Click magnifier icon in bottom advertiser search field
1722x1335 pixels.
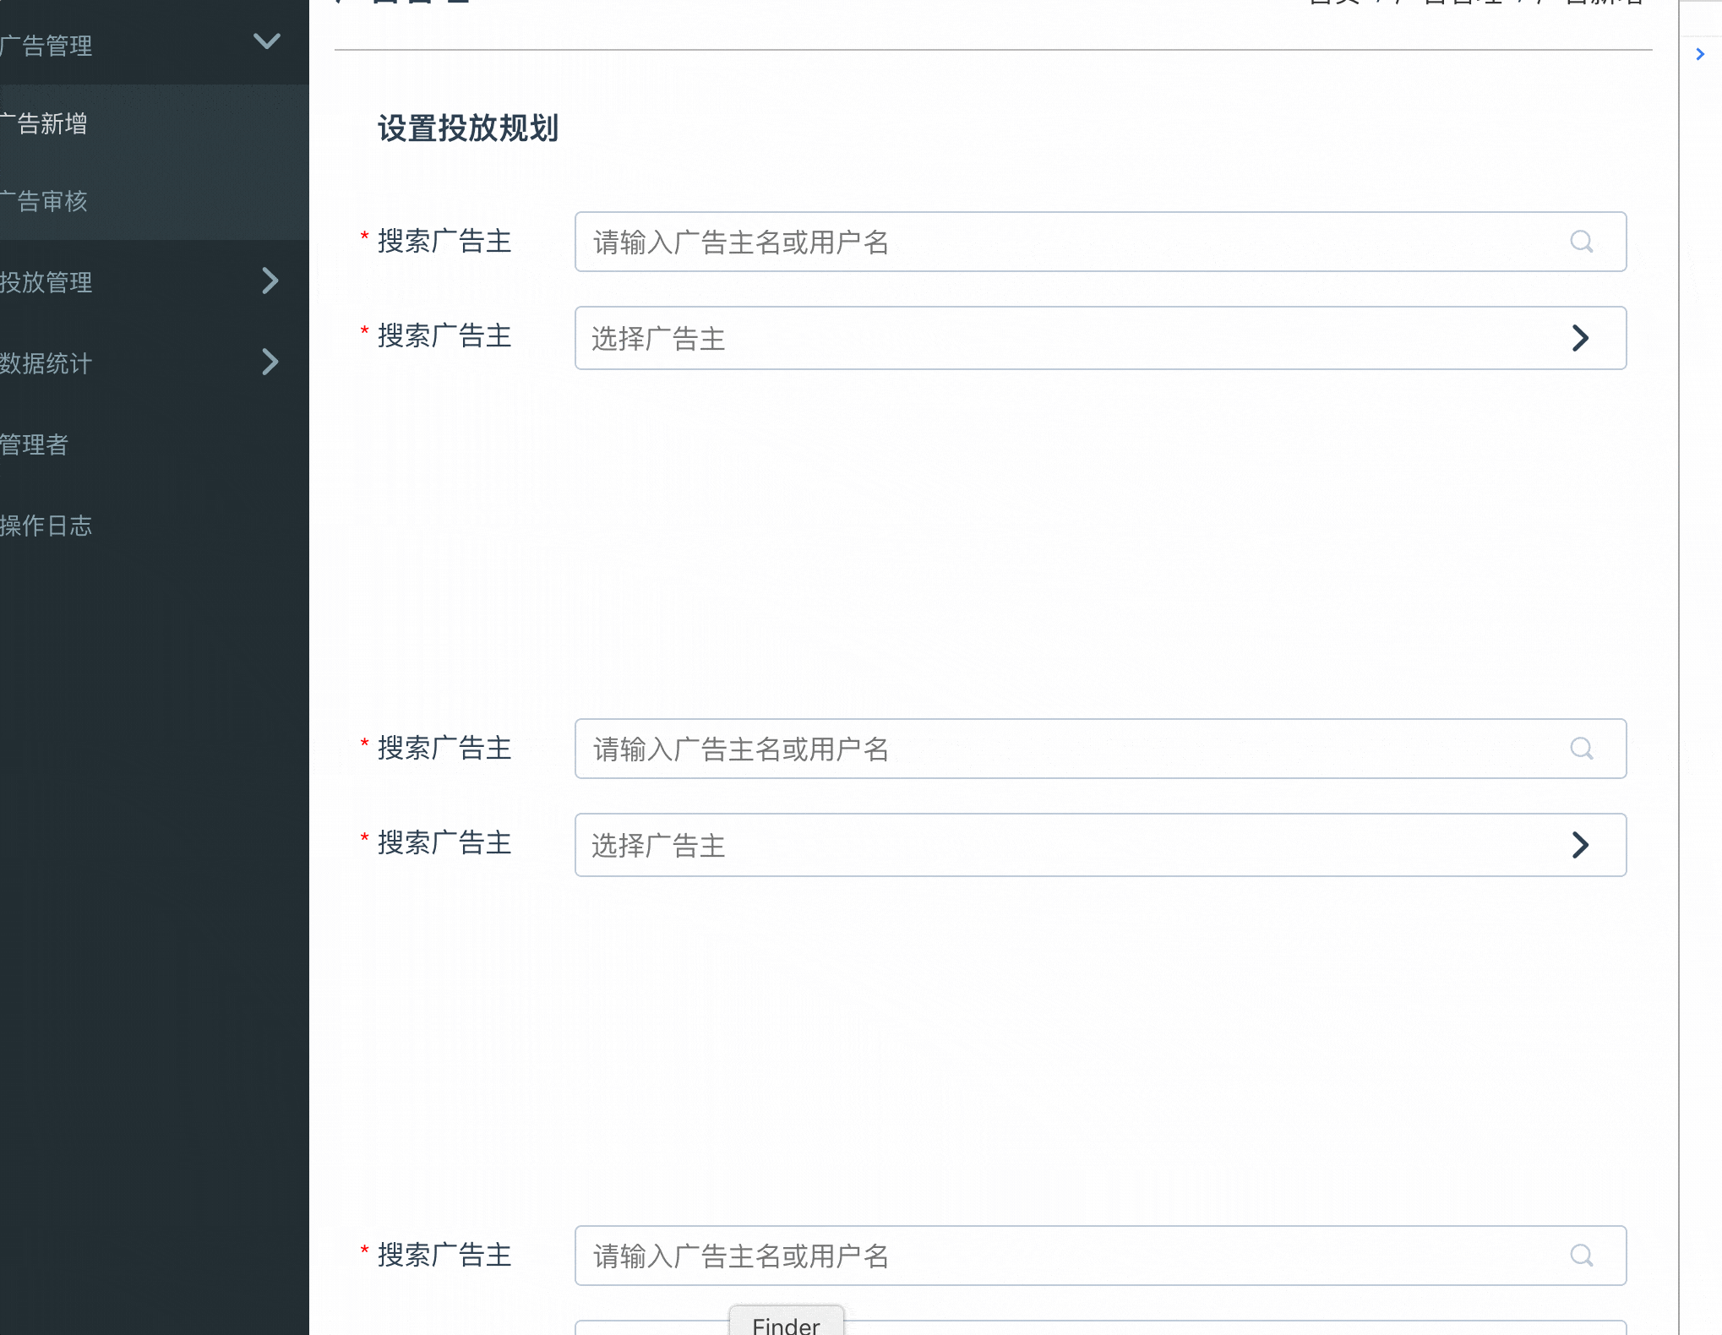tap(1581, 1256)
